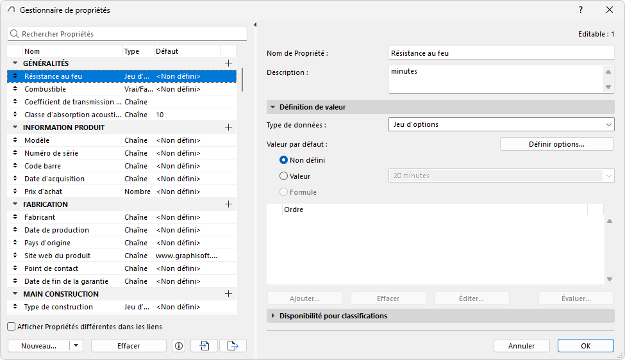Screen dimensions: 625x360
Task: Expand Disponibilité pour classifications section
Action: click(x=274, y=316)
